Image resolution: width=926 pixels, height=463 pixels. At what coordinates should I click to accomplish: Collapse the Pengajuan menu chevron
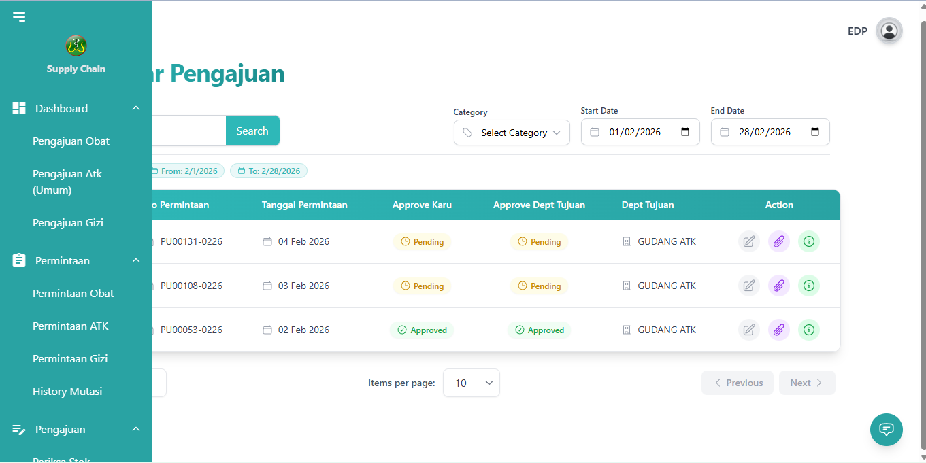(136, 430)
